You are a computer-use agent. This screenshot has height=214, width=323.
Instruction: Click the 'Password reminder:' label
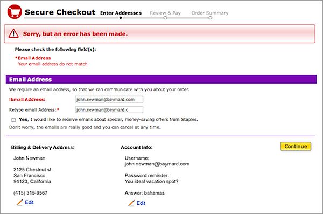pos(147,175)
